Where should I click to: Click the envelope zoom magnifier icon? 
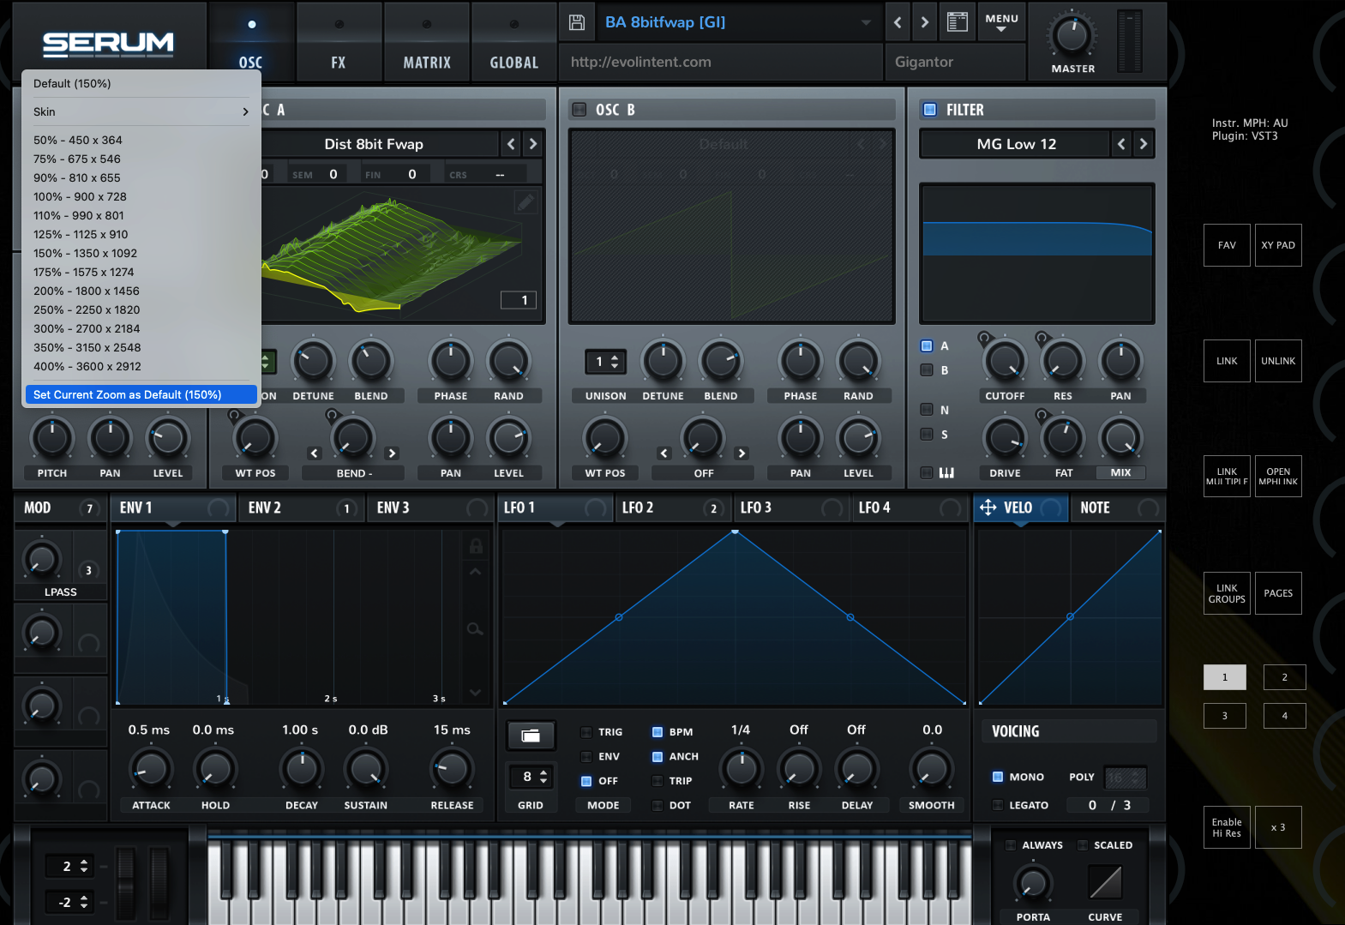pyautogui.click(x=475, y=630)
